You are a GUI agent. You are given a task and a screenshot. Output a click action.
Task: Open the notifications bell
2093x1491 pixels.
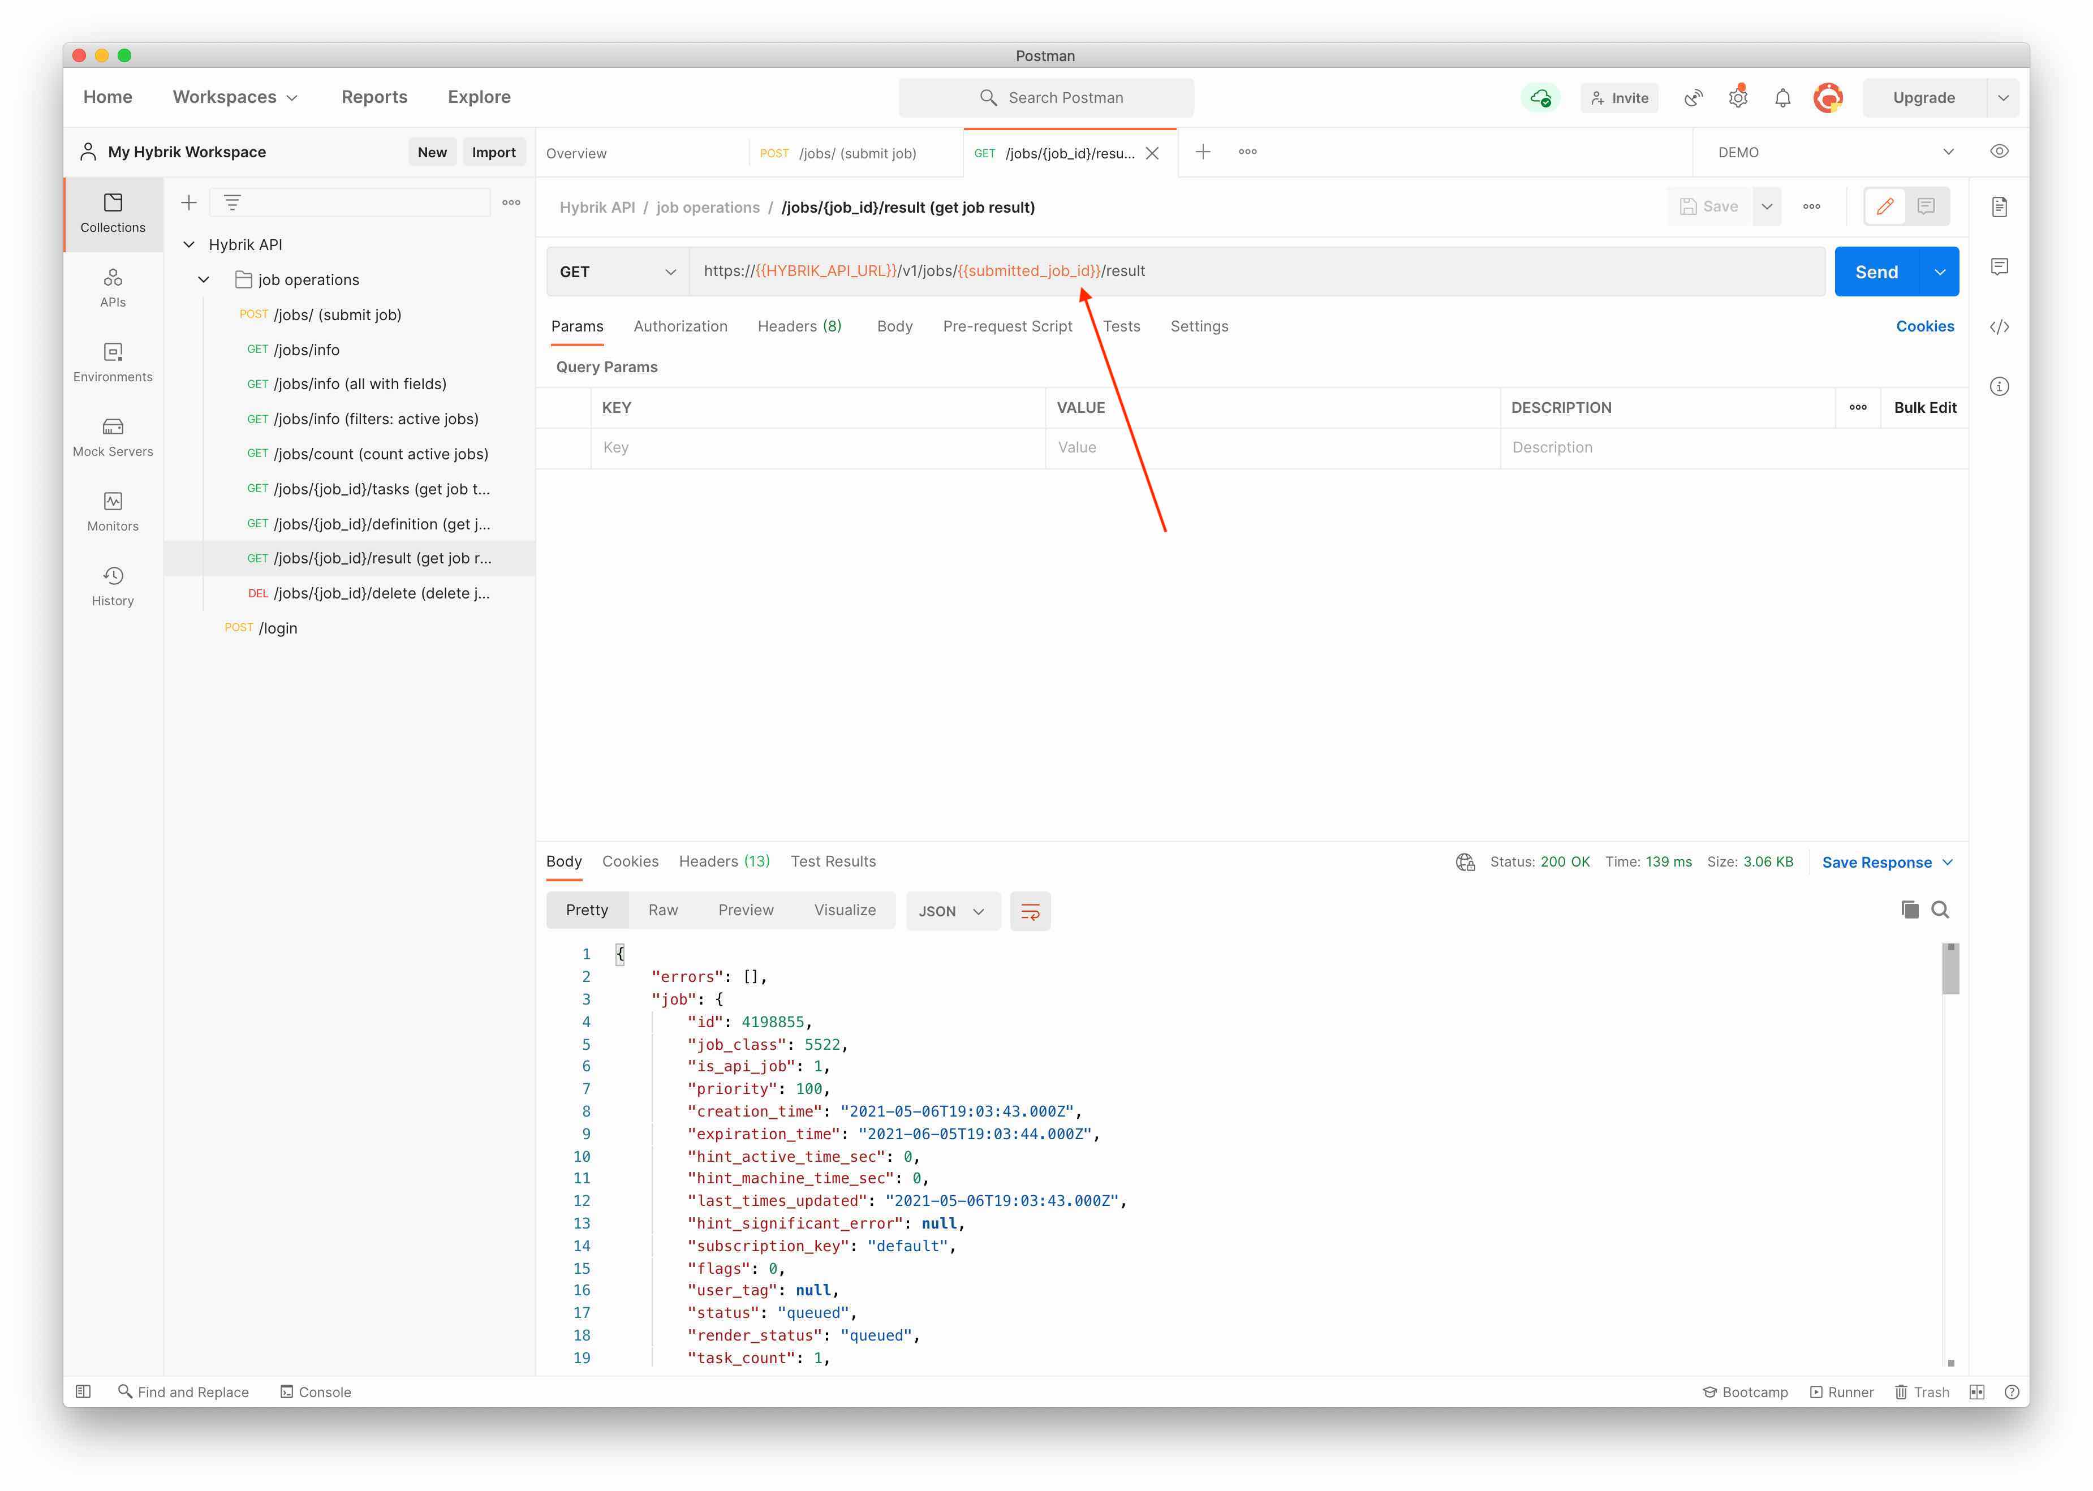coord(1782,97)
